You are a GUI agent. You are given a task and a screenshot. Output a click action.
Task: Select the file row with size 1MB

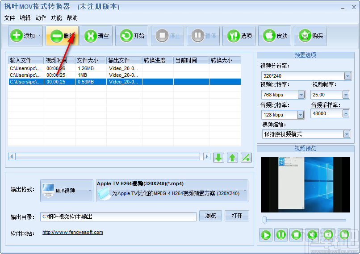point(125,75)
